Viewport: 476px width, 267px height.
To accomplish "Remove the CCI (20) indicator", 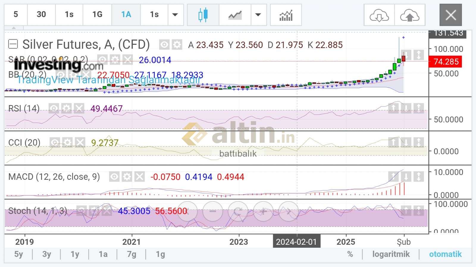I will (80, 143).
